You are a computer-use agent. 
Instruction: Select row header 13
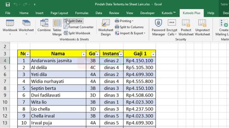(x=5, y=123)
